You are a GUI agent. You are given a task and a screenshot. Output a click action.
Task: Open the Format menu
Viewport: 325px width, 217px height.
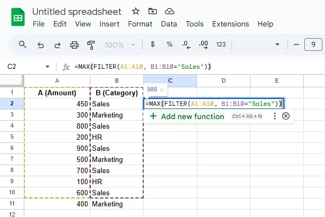140,24
